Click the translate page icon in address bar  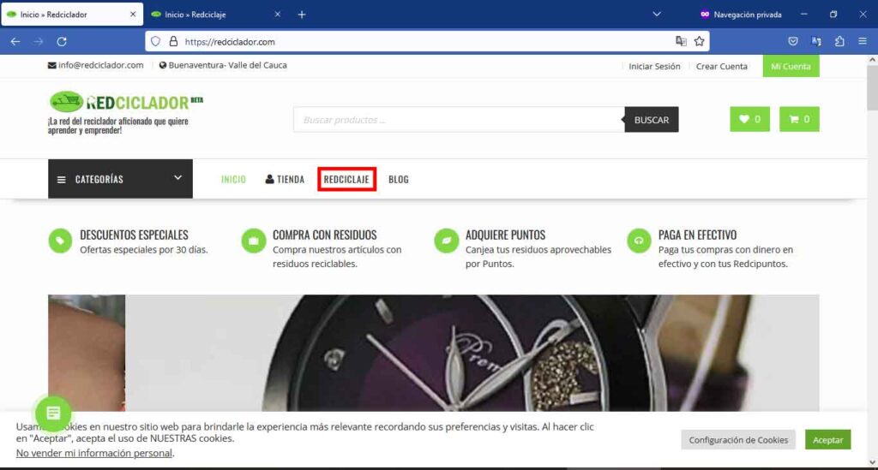point(681,41)
